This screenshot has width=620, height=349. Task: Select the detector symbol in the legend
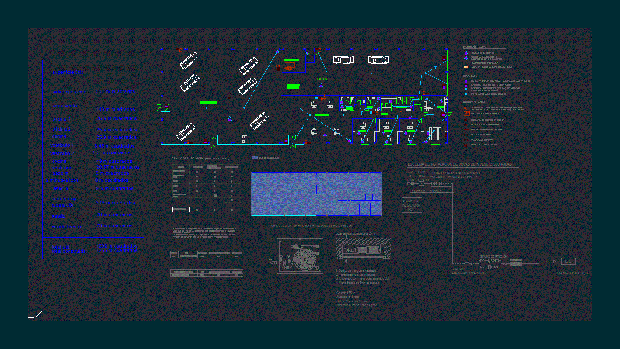466,125
